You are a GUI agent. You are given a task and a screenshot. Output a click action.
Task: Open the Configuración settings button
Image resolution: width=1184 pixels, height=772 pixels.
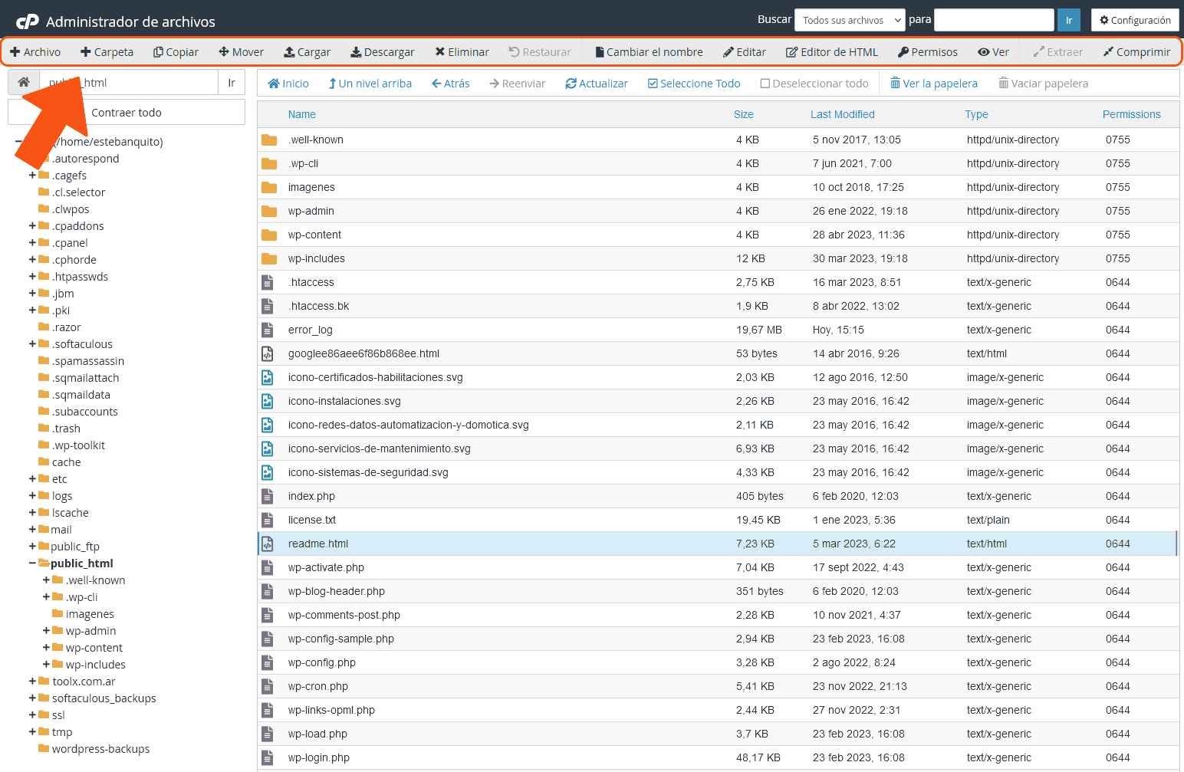point(1135,20)
